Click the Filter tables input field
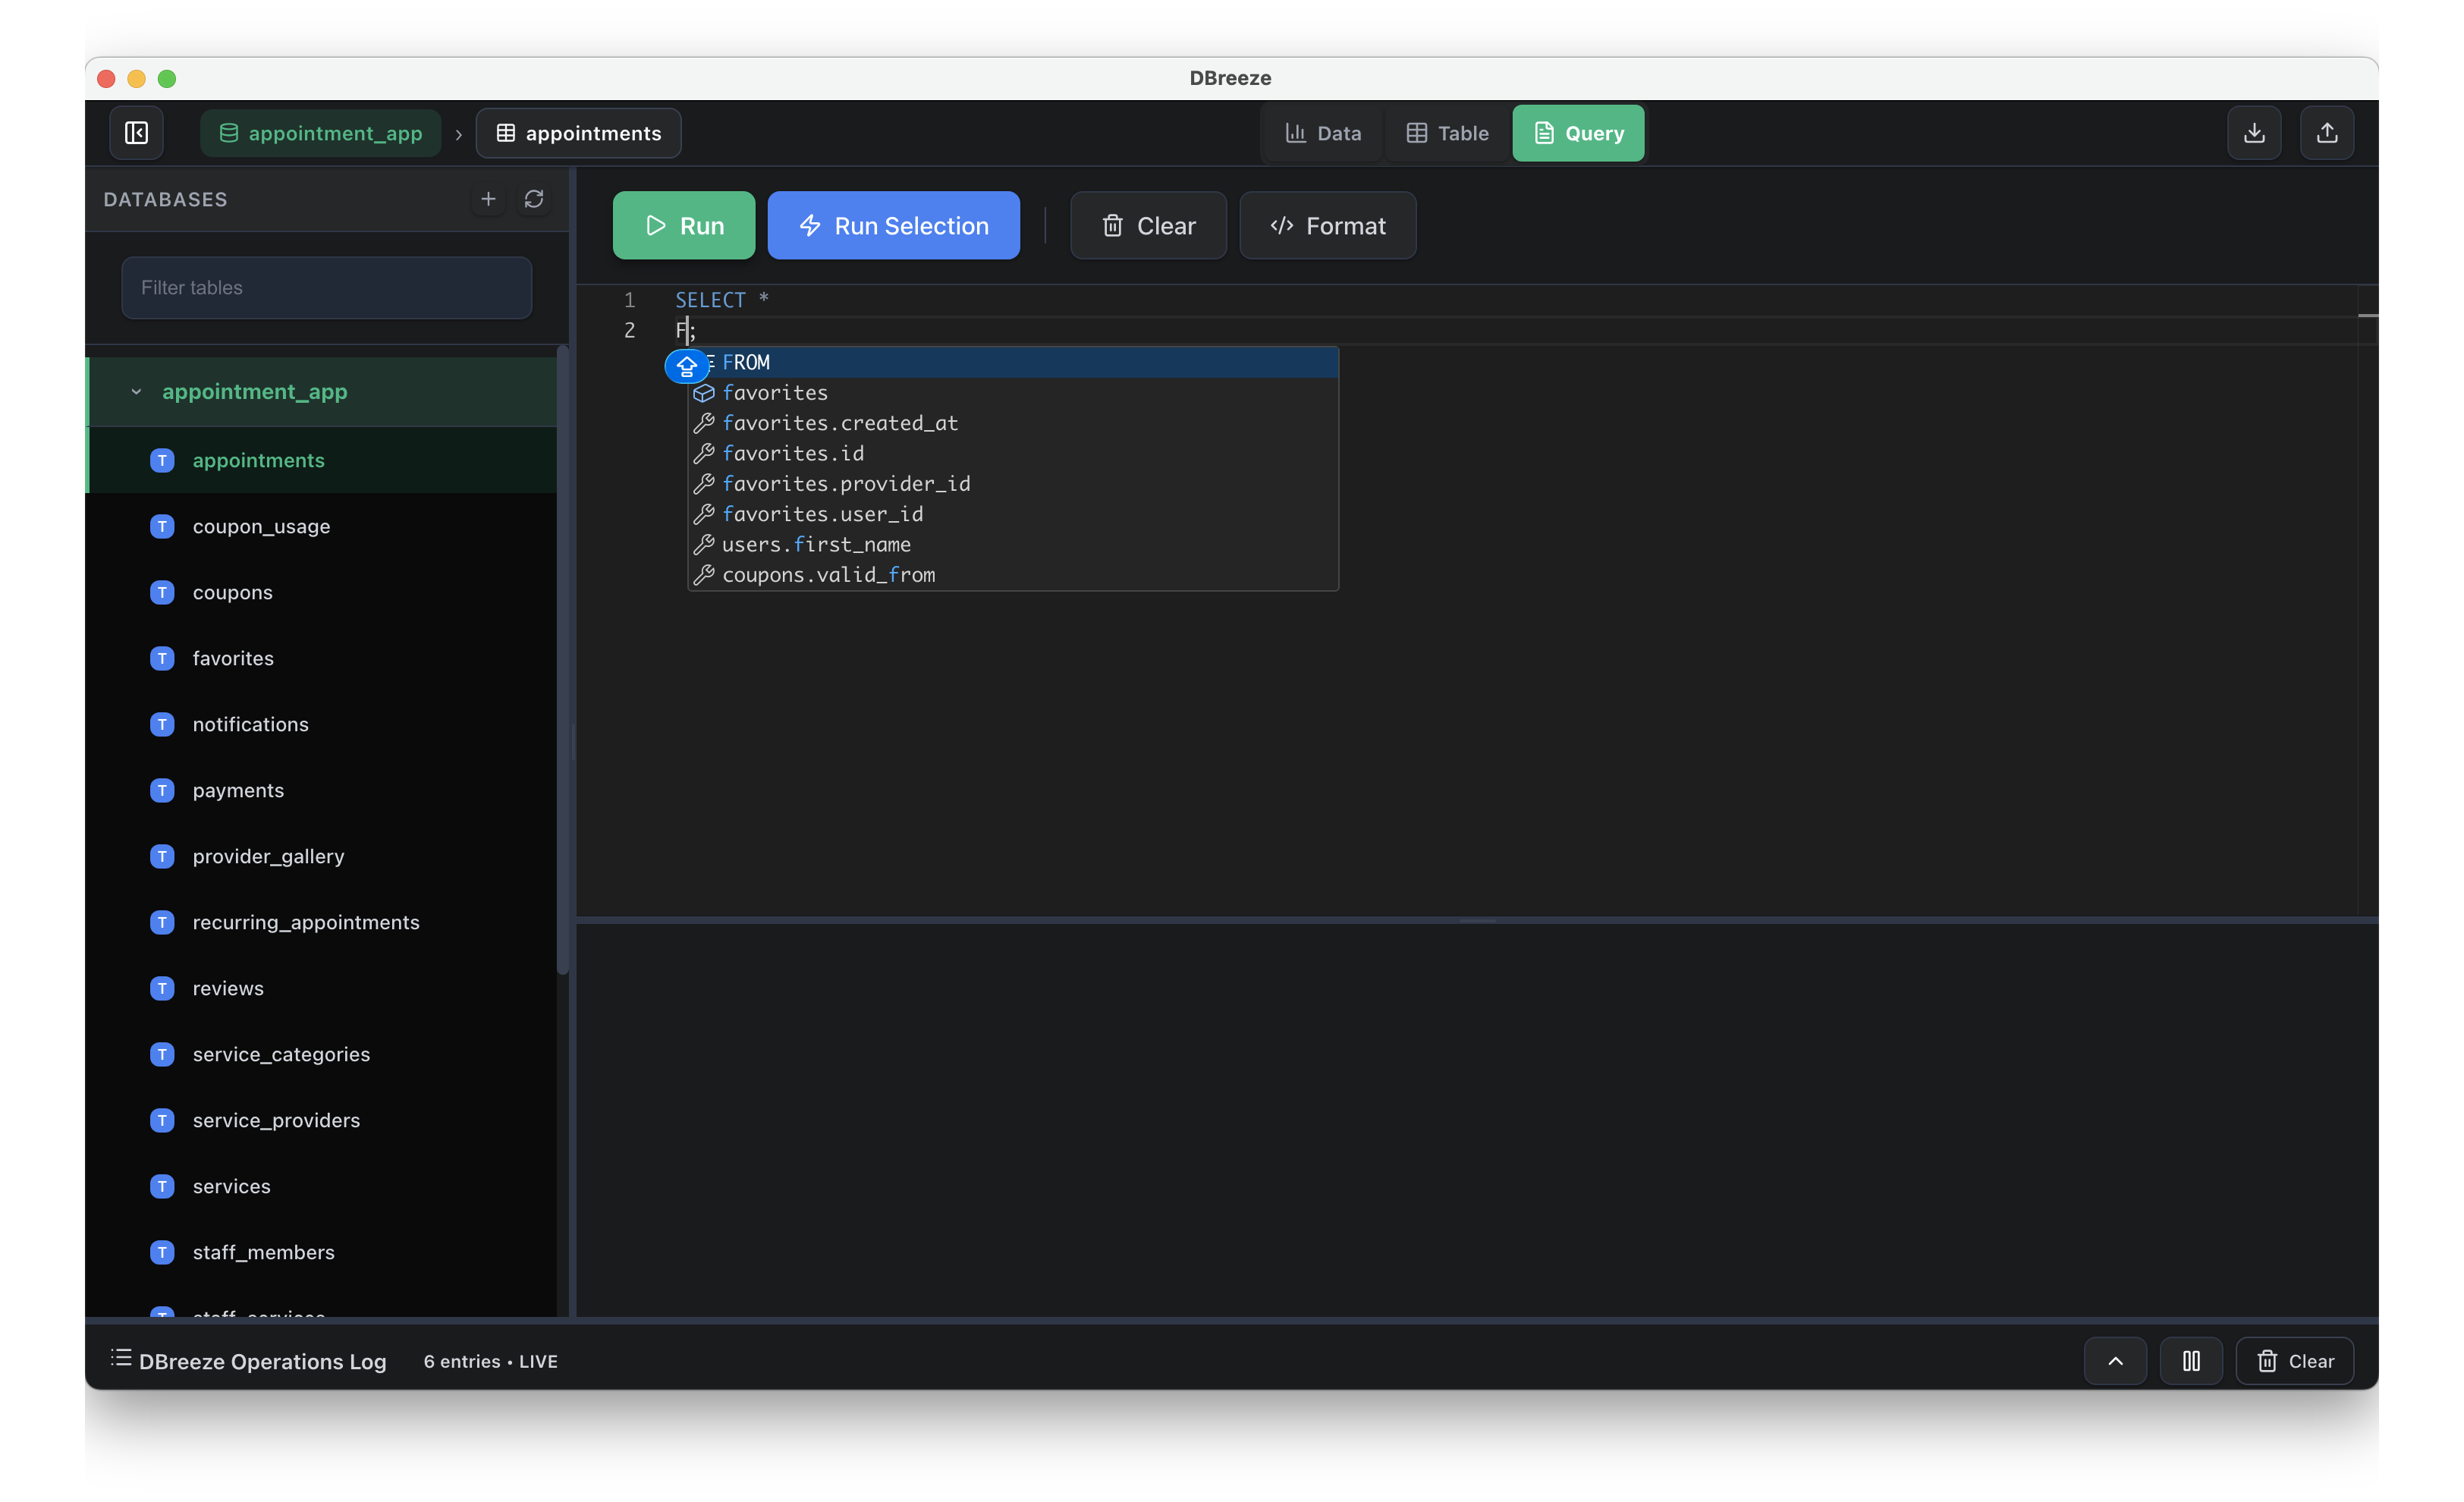The width and height of the screenshot is (2464, 1502). click(x=326, y=288)
